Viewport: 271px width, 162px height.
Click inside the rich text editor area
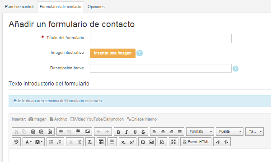(140, 155)
